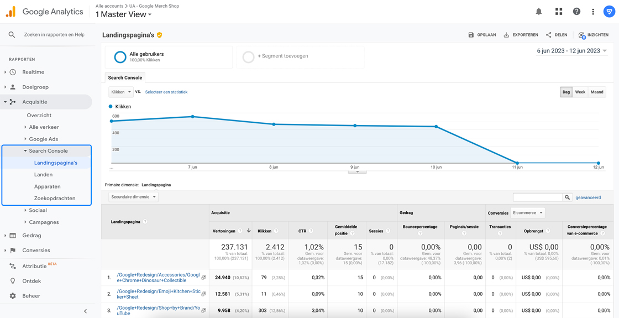Click the help icon beside Vertoningen header

(240, 231)
